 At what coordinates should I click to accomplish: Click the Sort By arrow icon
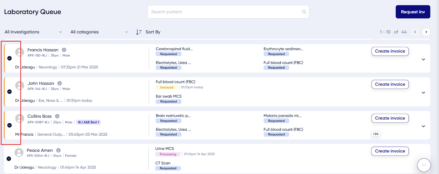tap(139, 32)
